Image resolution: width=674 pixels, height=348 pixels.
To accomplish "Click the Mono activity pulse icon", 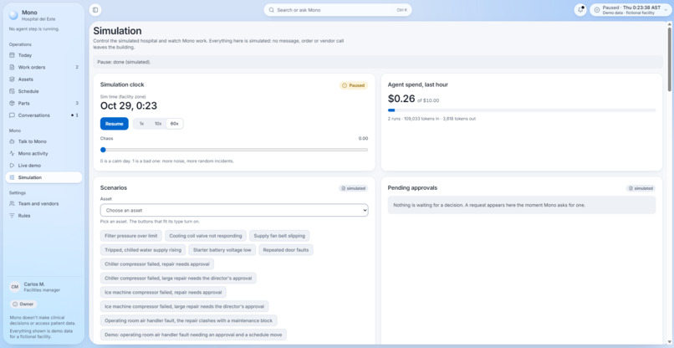I will coord(12,153).
